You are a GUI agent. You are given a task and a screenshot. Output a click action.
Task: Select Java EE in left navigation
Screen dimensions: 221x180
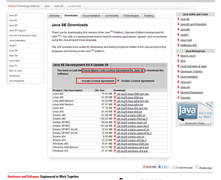25,20
